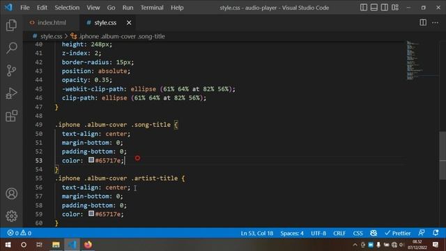Open the Explorer view in activity bar
This screenshot has width=446, height=251.
[x=11, y=25]
